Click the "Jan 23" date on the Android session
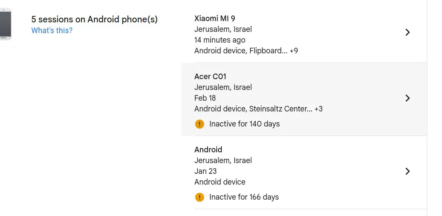The width and height of the screenshot is (442, 216). [x=205, y=171]
